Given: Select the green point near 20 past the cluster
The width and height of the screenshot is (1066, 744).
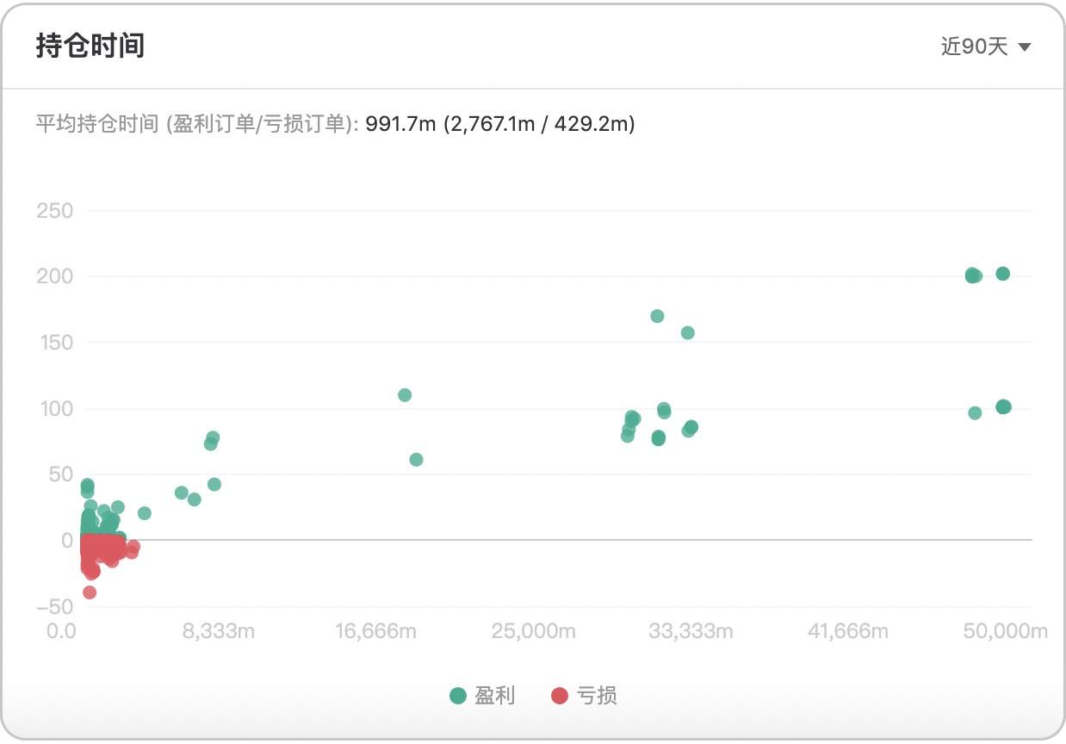Looking at the screenshot, I should click(x=145, y=513).
